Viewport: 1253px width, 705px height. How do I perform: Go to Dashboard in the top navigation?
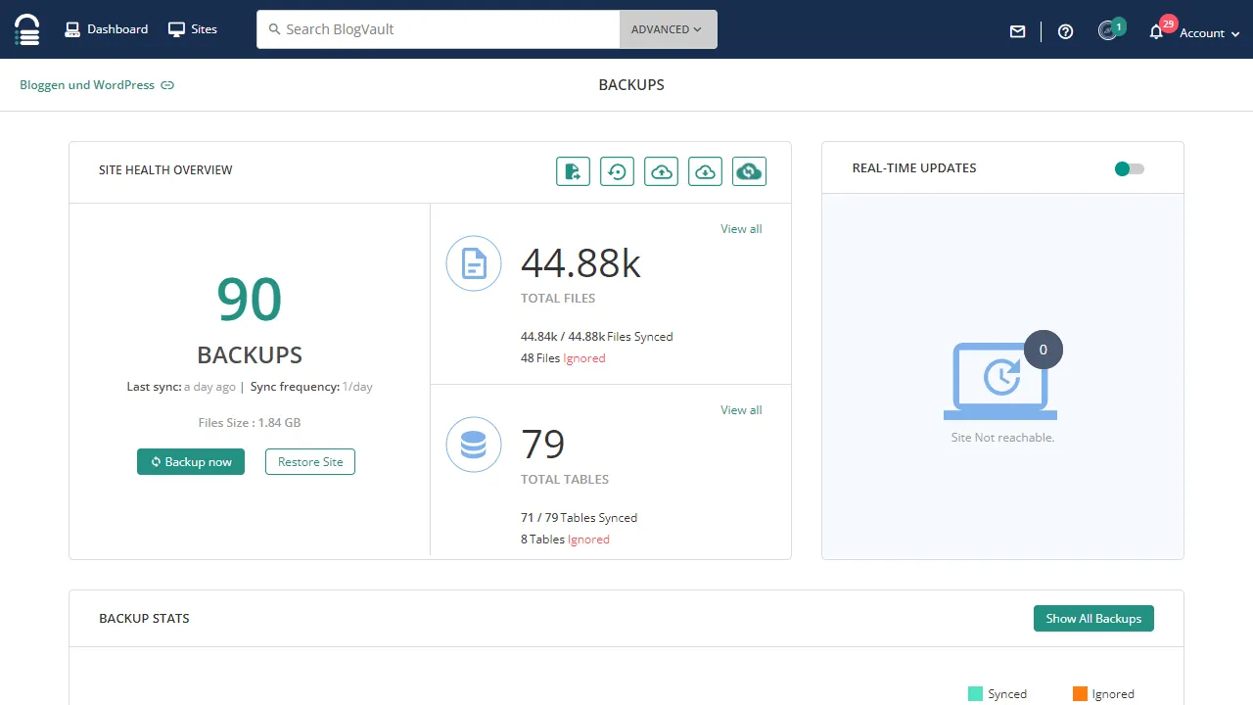point(107,29)
